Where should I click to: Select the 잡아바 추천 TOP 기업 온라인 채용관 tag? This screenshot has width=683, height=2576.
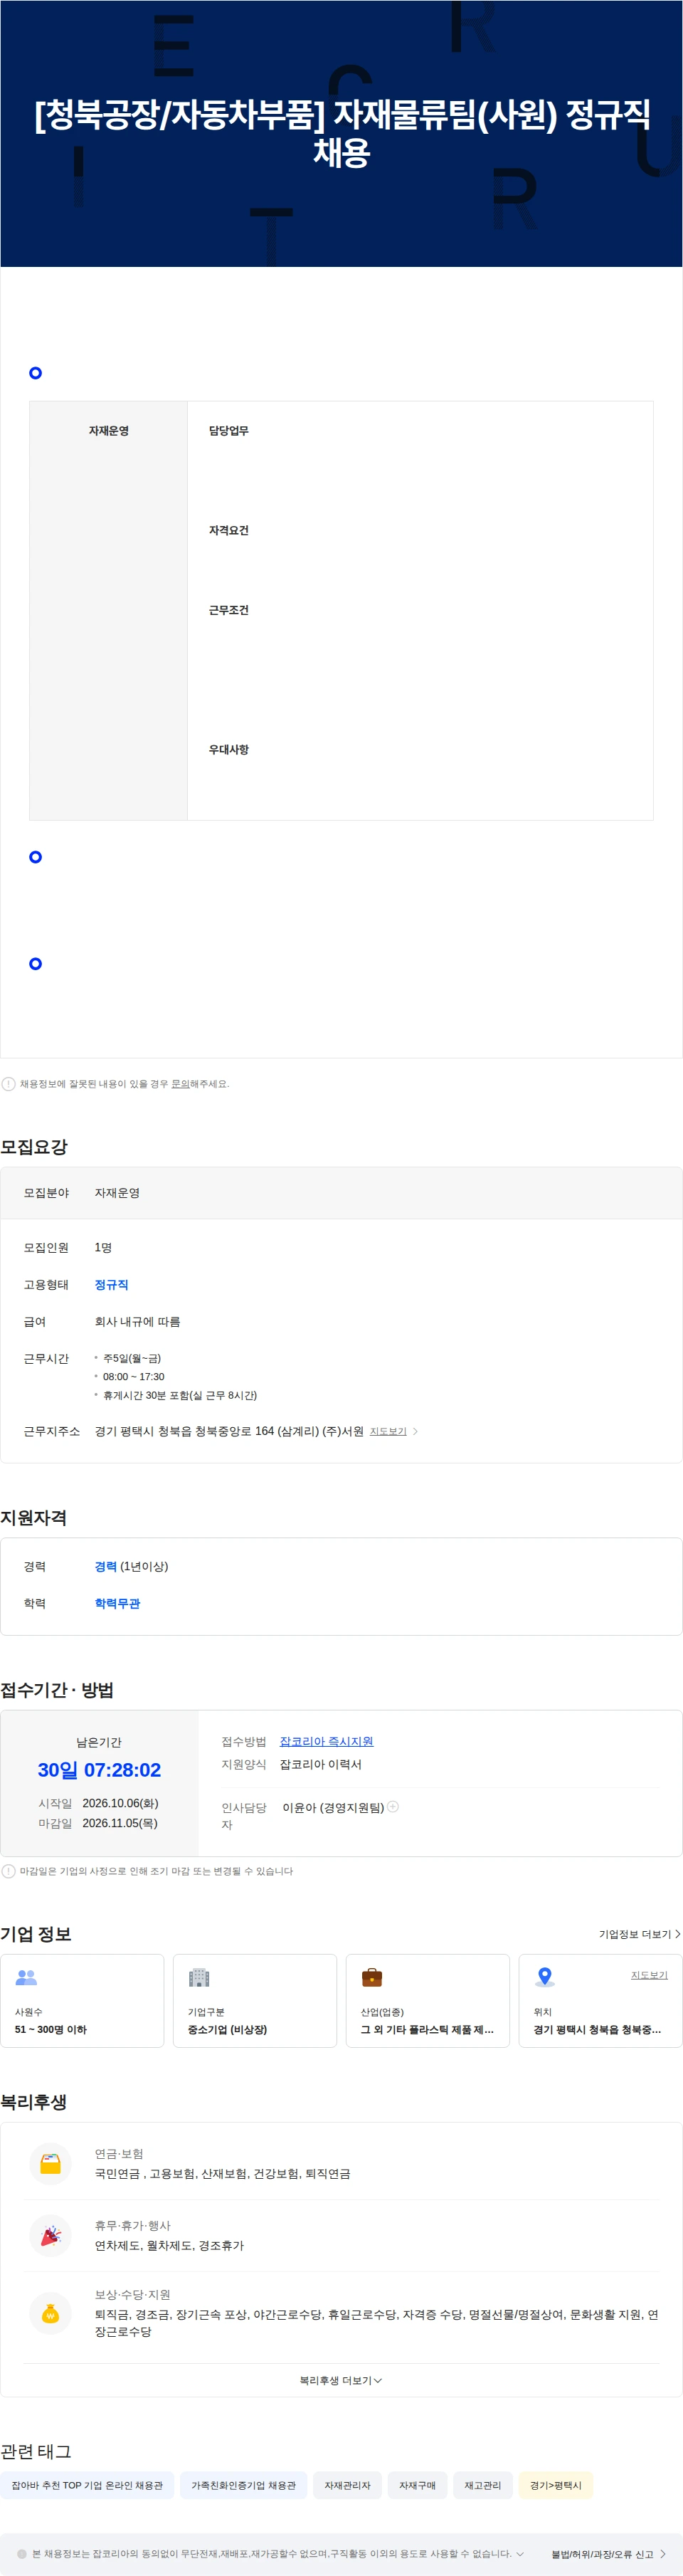pos(87,2485)
